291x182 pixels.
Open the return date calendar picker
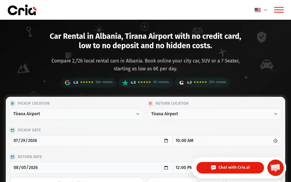(166, 168)
